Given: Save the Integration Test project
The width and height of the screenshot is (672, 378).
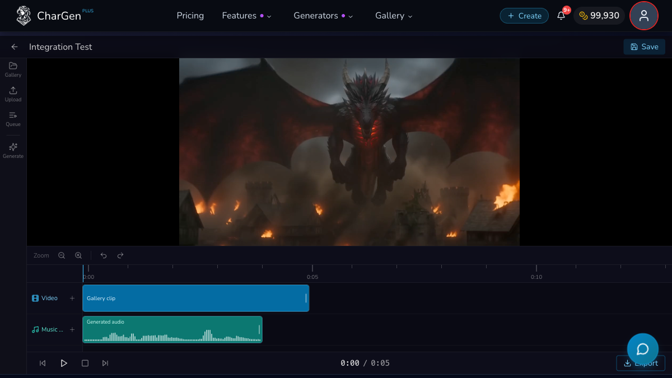Looking at the screenshot, I should [x=644, y=46].
